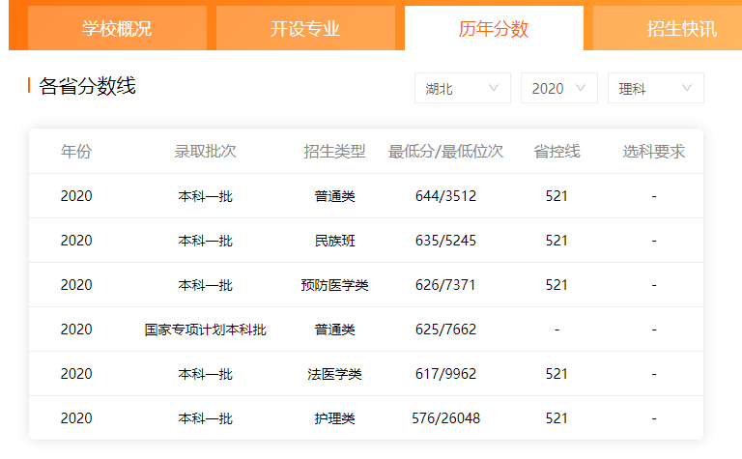Select the 预防医学类 enrollment type cell
Image resolution: width=742 pixels, height=459 pixels.
click(334, 285)
